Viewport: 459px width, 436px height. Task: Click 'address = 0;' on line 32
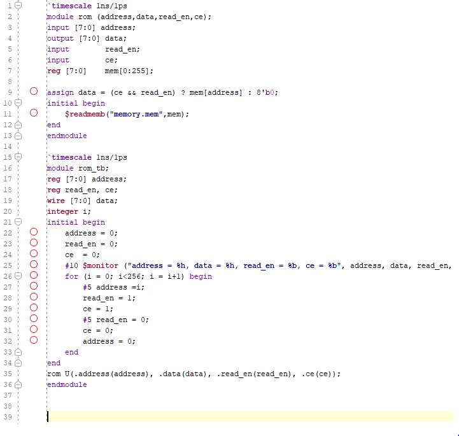[109, 342]
